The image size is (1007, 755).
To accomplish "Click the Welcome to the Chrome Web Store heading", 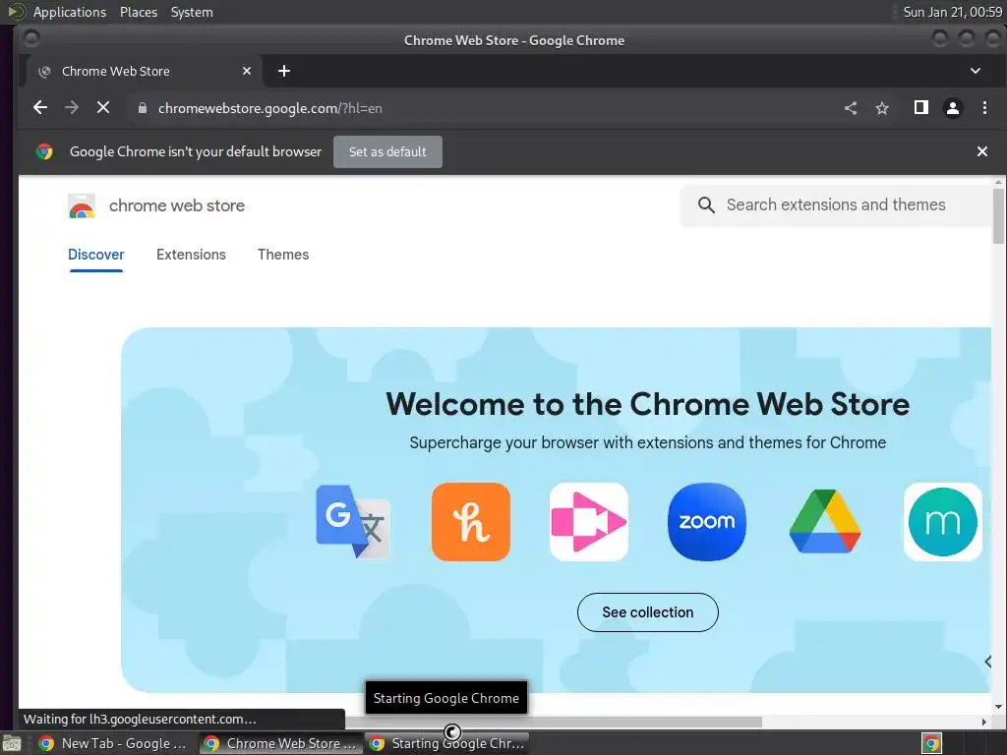I will (647, 404).
